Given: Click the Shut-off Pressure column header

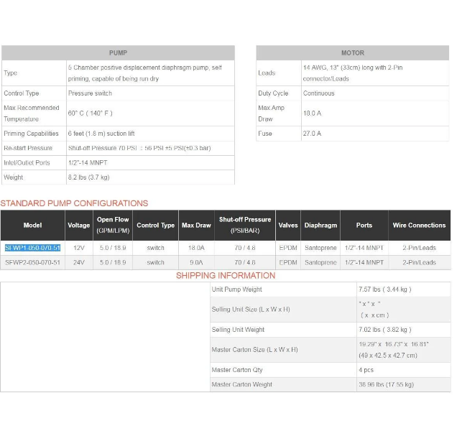Looking at the screenshot, I should [244, 226].
